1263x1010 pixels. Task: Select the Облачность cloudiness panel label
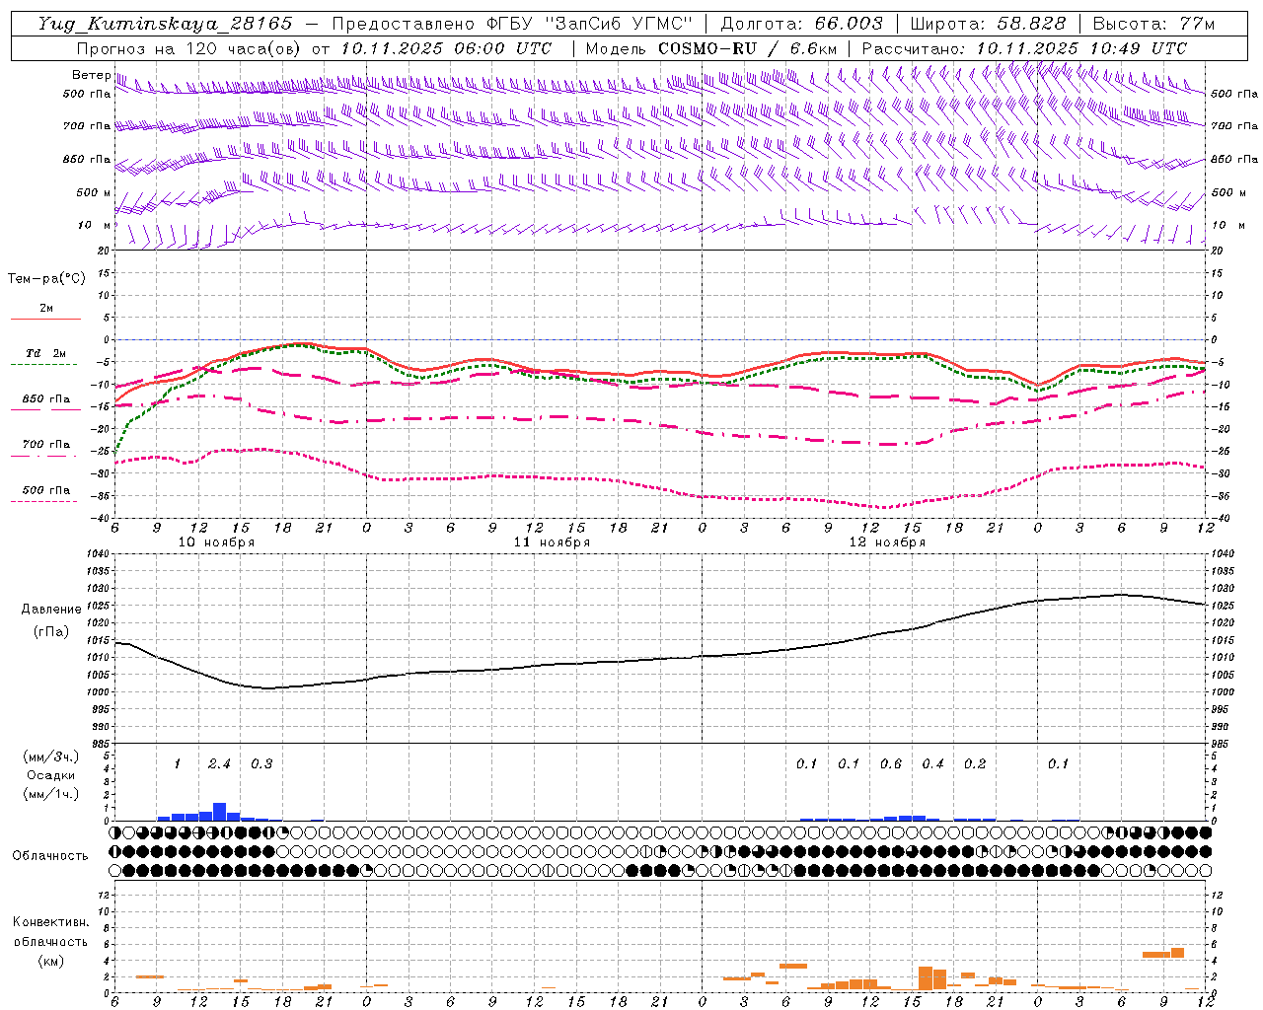50,855
